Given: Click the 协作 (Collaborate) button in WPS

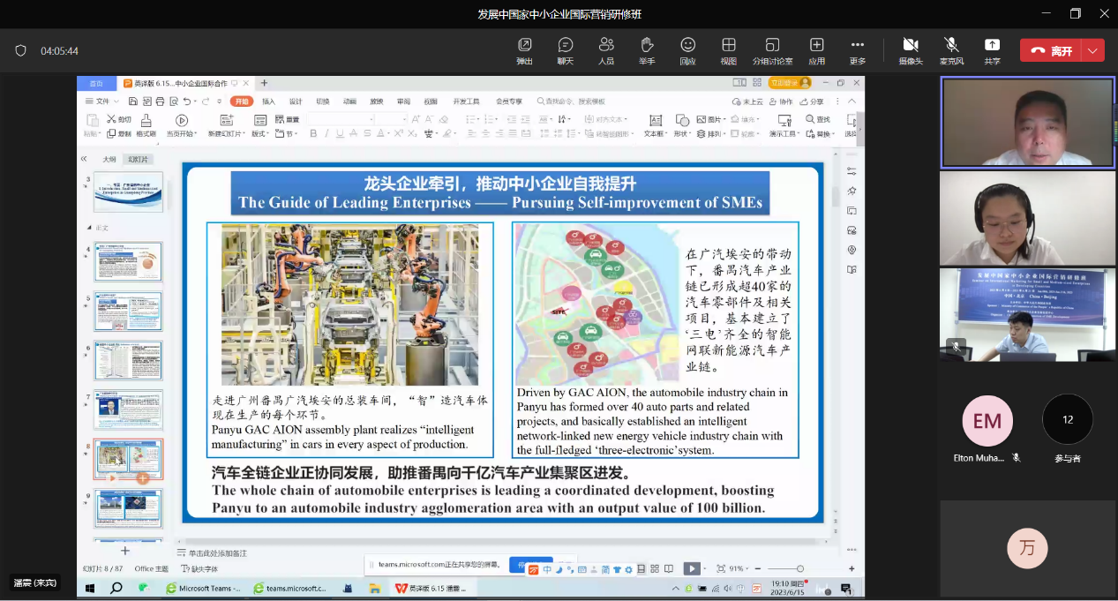Looking at the screenshot, I should pyautogui.click(x=781, y=101).
